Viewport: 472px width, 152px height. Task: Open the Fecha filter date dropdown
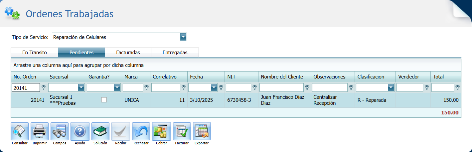(214, 87)
